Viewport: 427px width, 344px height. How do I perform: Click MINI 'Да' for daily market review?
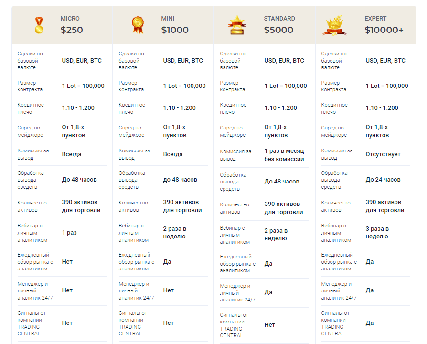167,262
